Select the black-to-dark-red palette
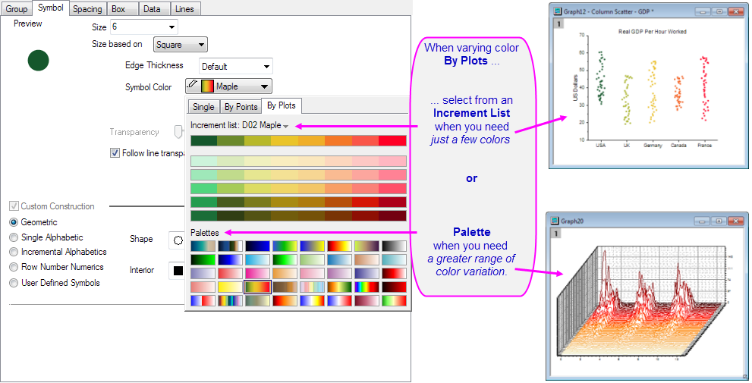Screen dimensions: 752x383 [395, 287]
